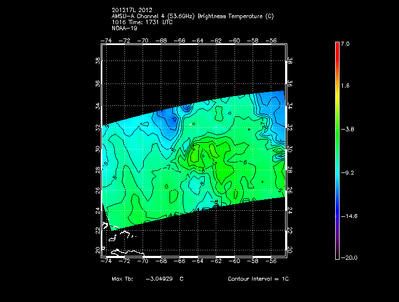399x302 pixels.
Task: Click the -9.2 color scale label
Action: pos(346,172)
